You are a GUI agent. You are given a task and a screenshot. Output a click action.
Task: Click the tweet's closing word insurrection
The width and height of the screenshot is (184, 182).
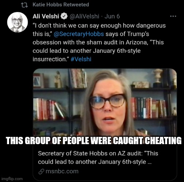(x=51, y=59)
